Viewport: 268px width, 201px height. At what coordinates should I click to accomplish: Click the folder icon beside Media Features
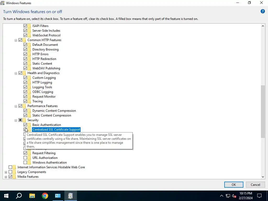coord(14,177)
